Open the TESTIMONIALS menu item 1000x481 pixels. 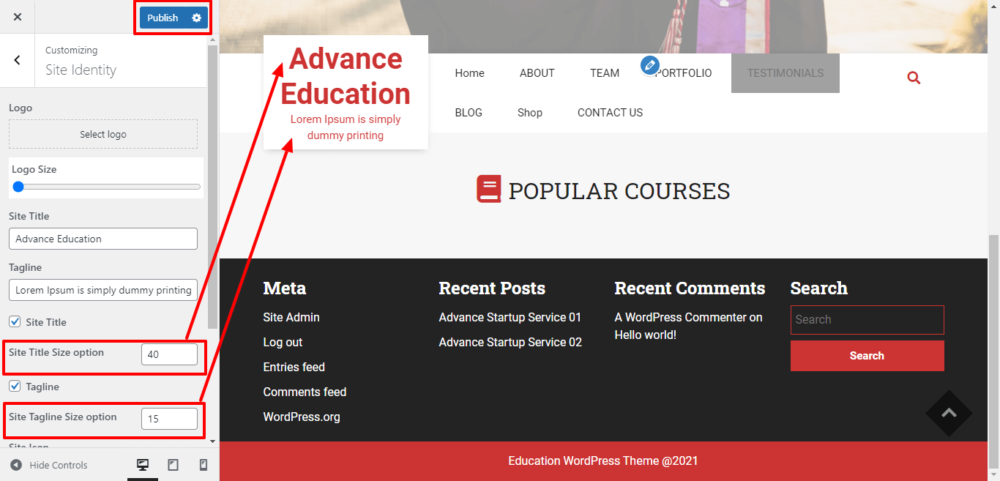tap(785, 73)
